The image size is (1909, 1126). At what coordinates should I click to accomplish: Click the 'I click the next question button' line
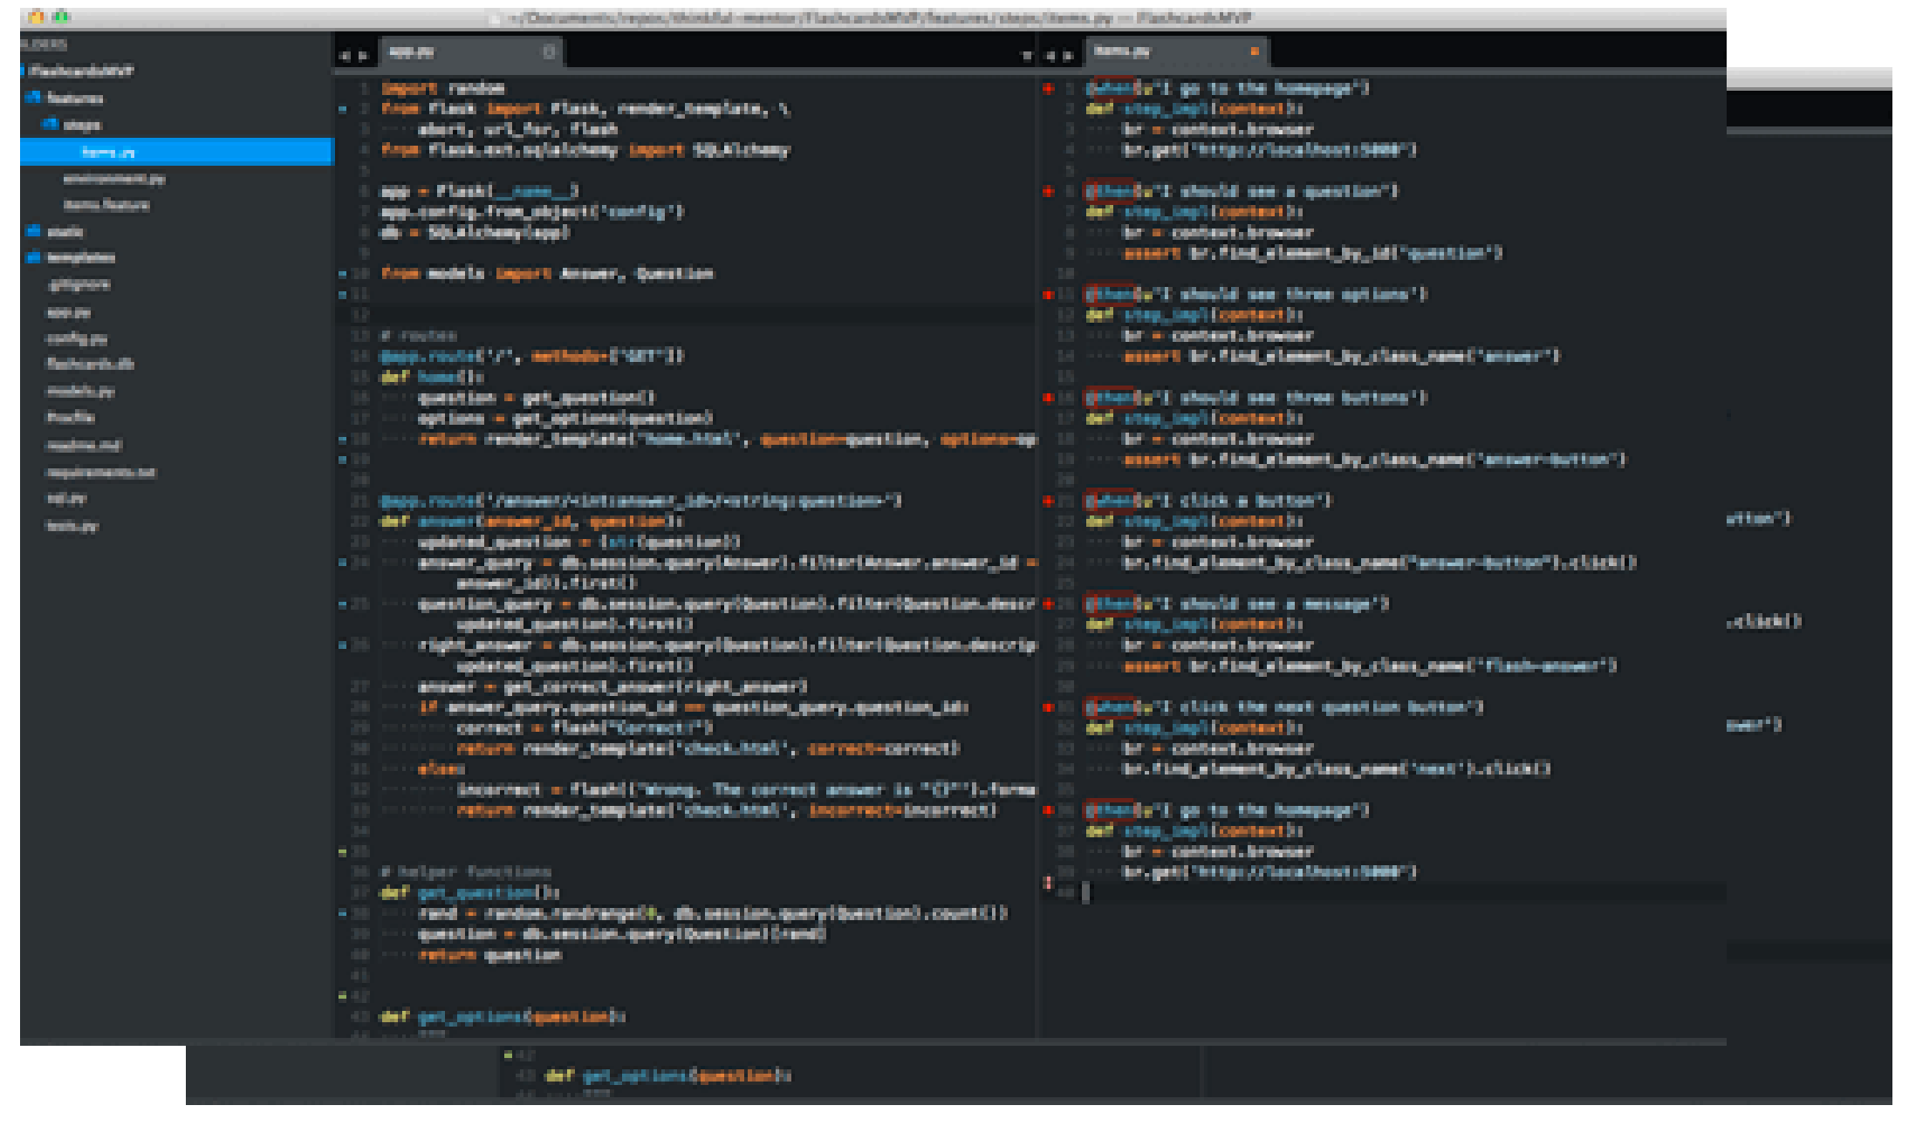click(1285, 707)
